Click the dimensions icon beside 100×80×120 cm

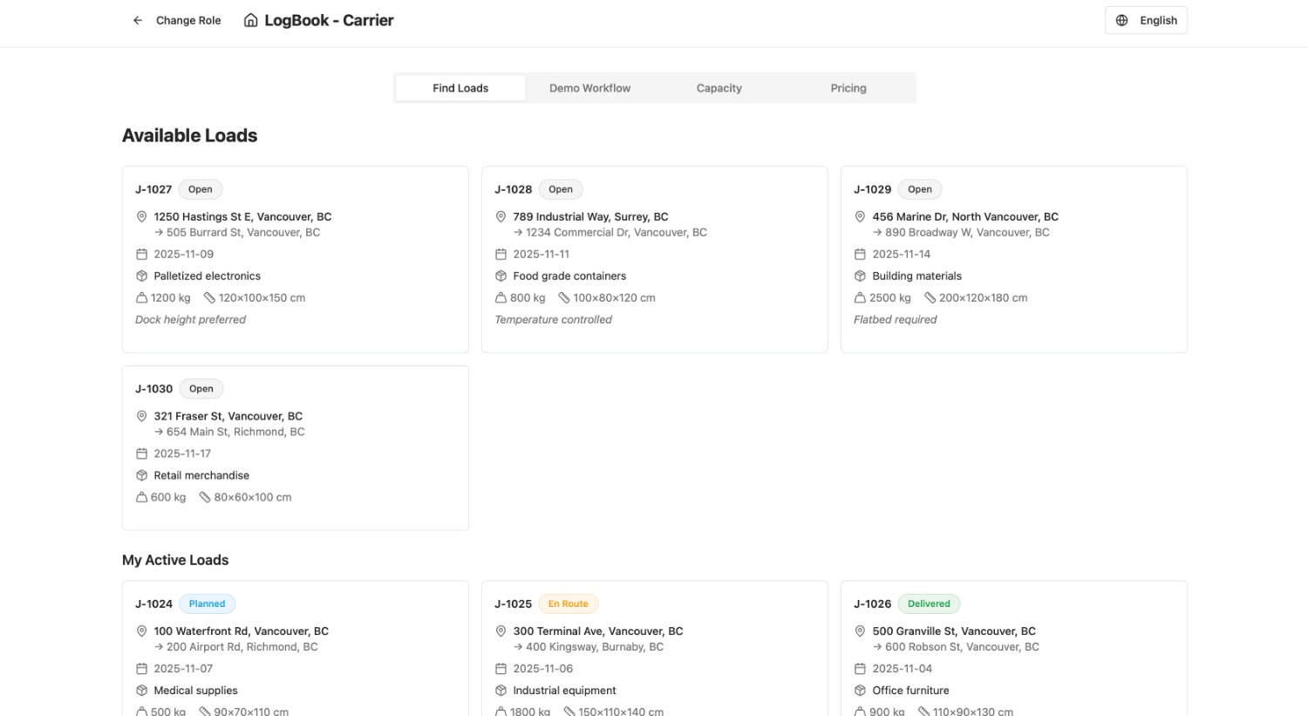(x=564, y=297)
